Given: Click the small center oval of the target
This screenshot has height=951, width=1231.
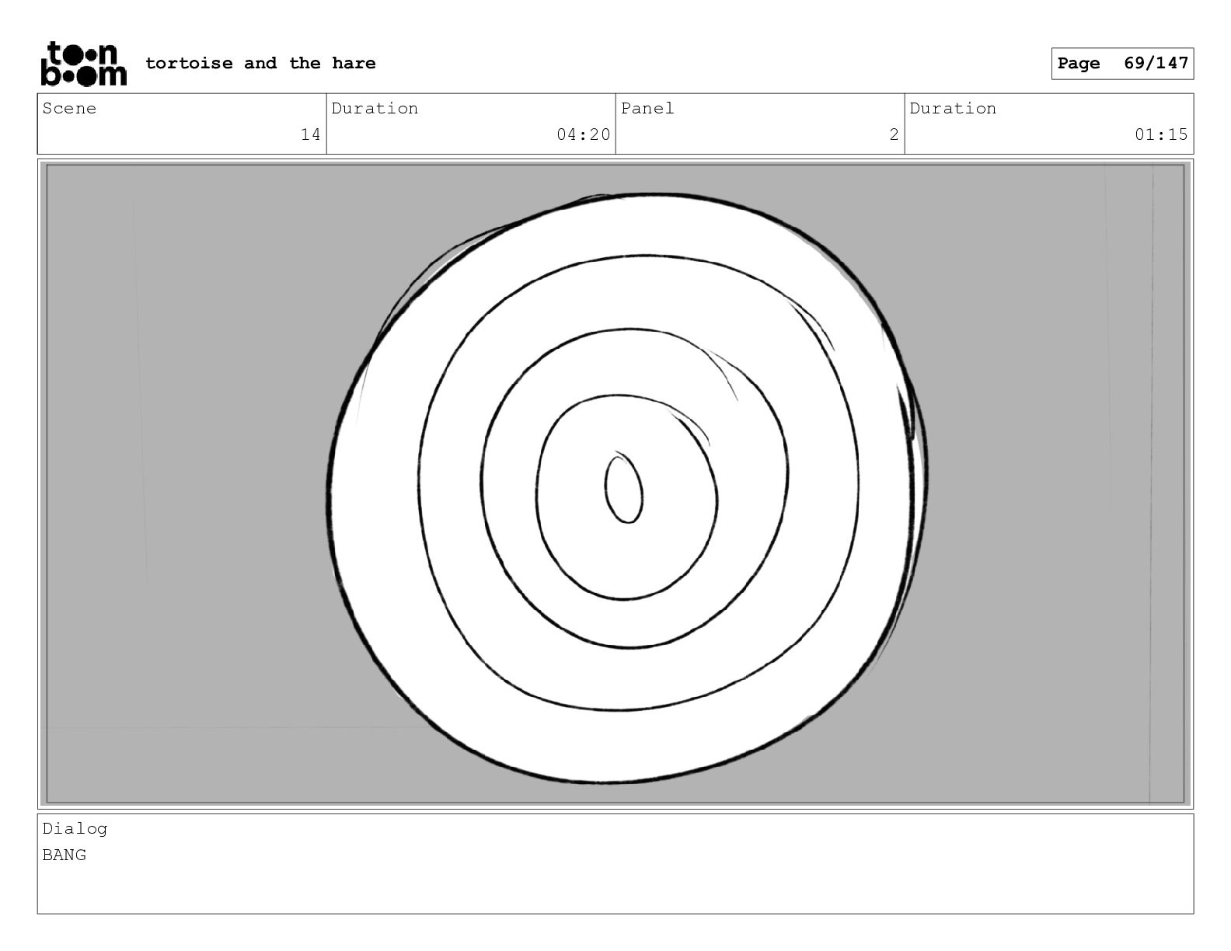Looking at the screenshot, I should (624, 489).
